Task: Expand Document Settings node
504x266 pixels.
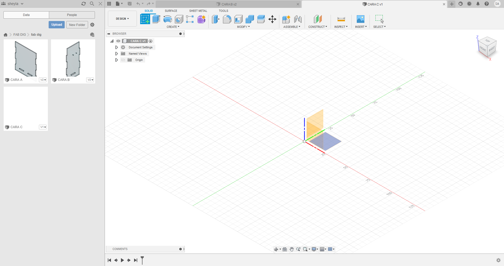Action: point(116,47)
